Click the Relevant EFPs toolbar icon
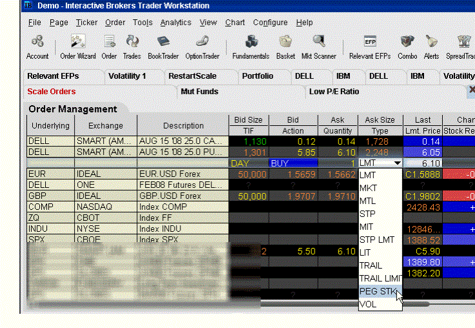 coord(370,46)
